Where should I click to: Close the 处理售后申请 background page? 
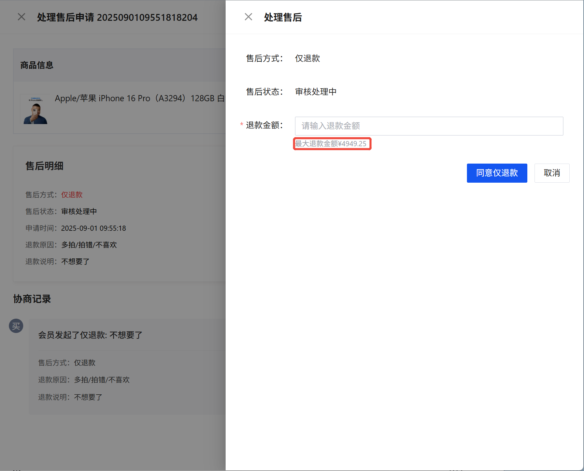click(x=22, y=17)
